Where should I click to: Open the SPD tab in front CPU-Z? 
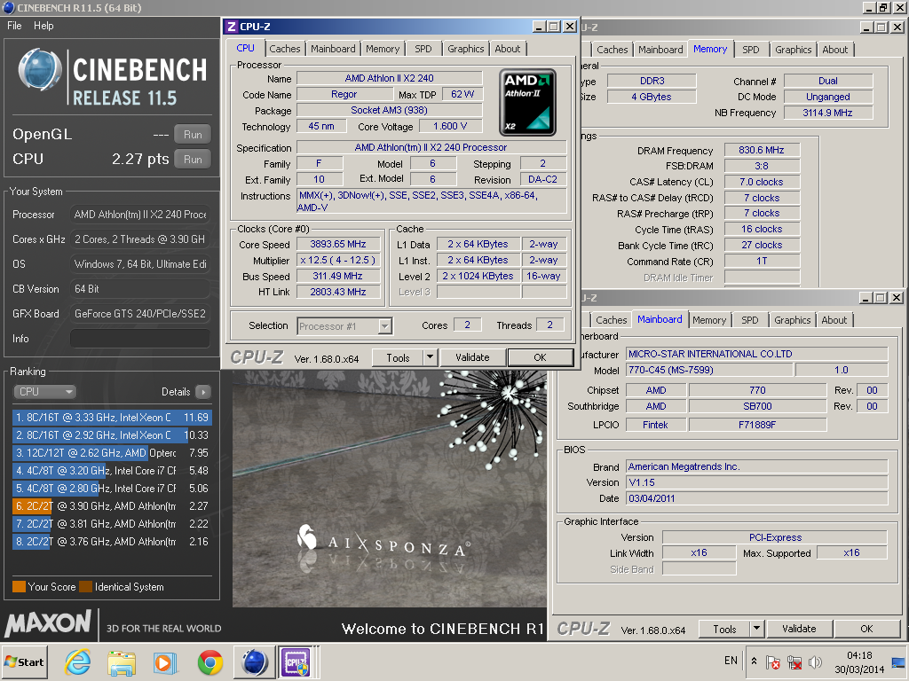423,49
